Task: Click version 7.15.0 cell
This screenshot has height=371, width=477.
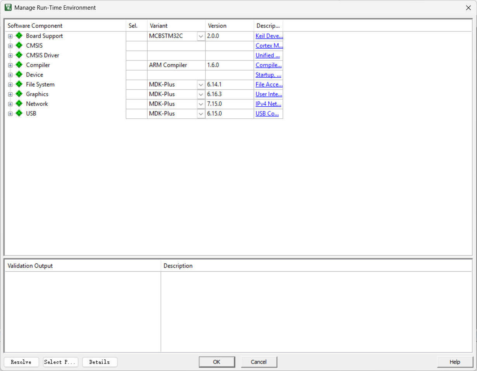Action: click(x=230, y=104)
